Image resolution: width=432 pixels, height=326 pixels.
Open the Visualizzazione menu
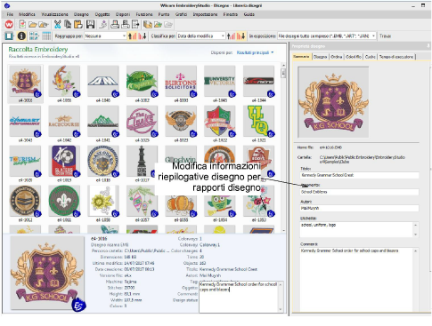[54, 14]
